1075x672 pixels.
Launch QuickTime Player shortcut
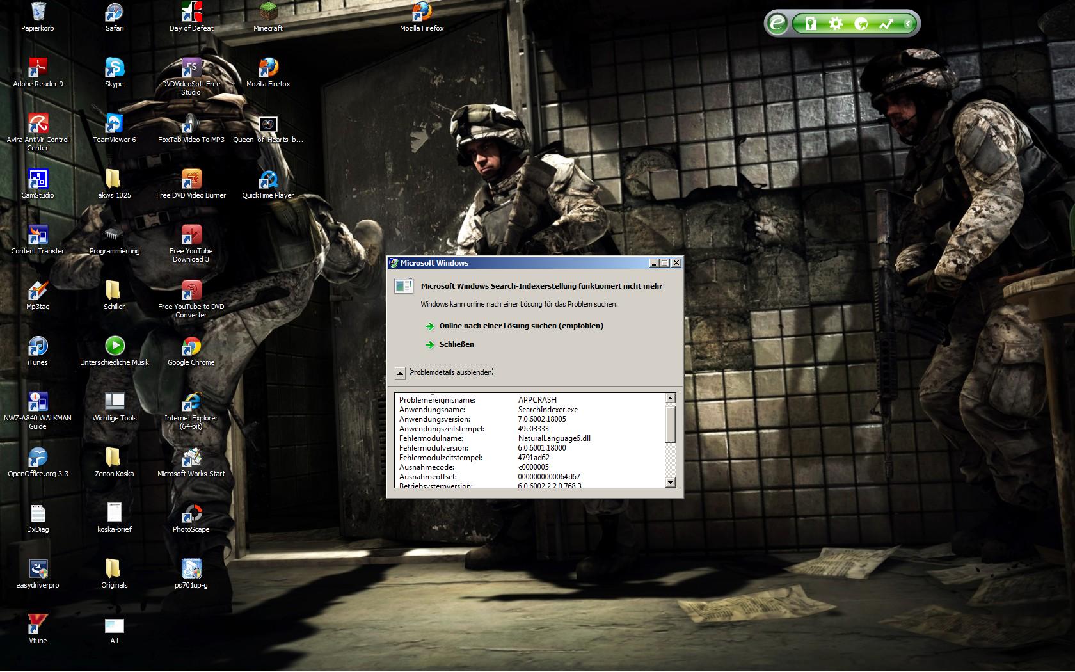(x=268, y=179)
